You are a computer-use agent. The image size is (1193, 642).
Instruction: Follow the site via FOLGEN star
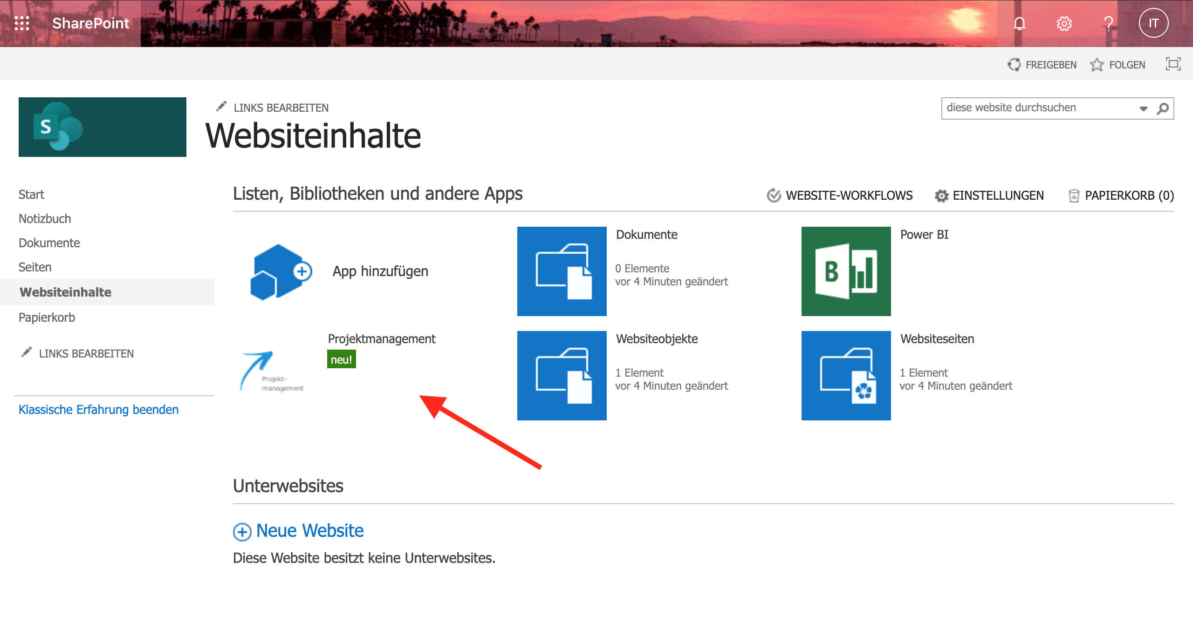(x=1118, y=65)
